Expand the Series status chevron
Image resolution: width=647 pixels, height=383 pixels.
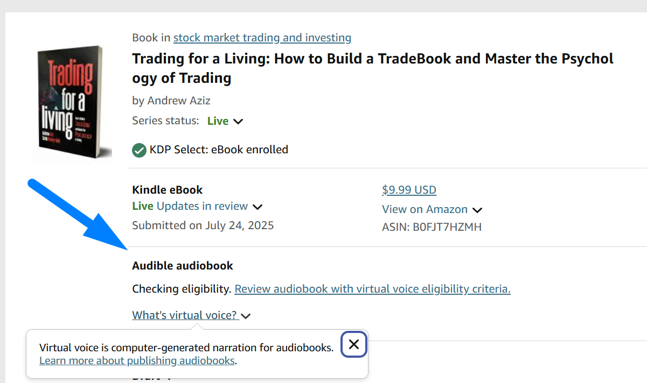238,122
